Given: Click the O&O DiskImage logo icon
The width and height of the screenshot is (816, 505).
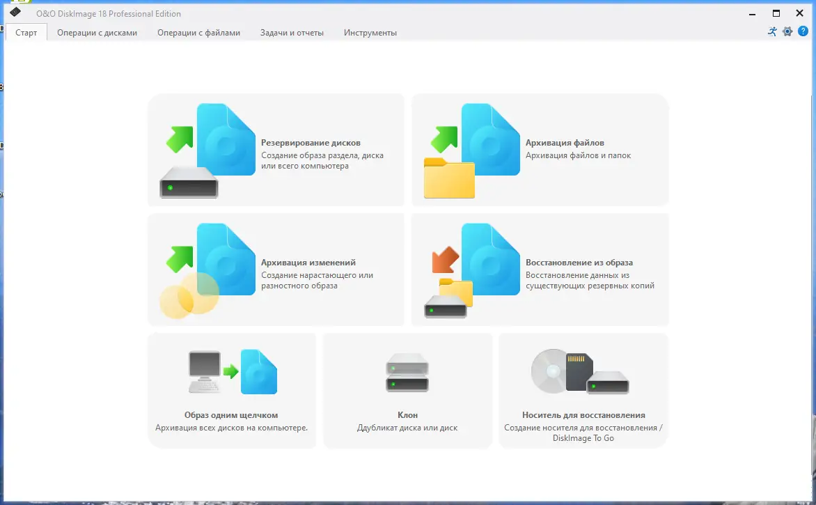Looking at the screenshot, I should click(x=15, y=13).
